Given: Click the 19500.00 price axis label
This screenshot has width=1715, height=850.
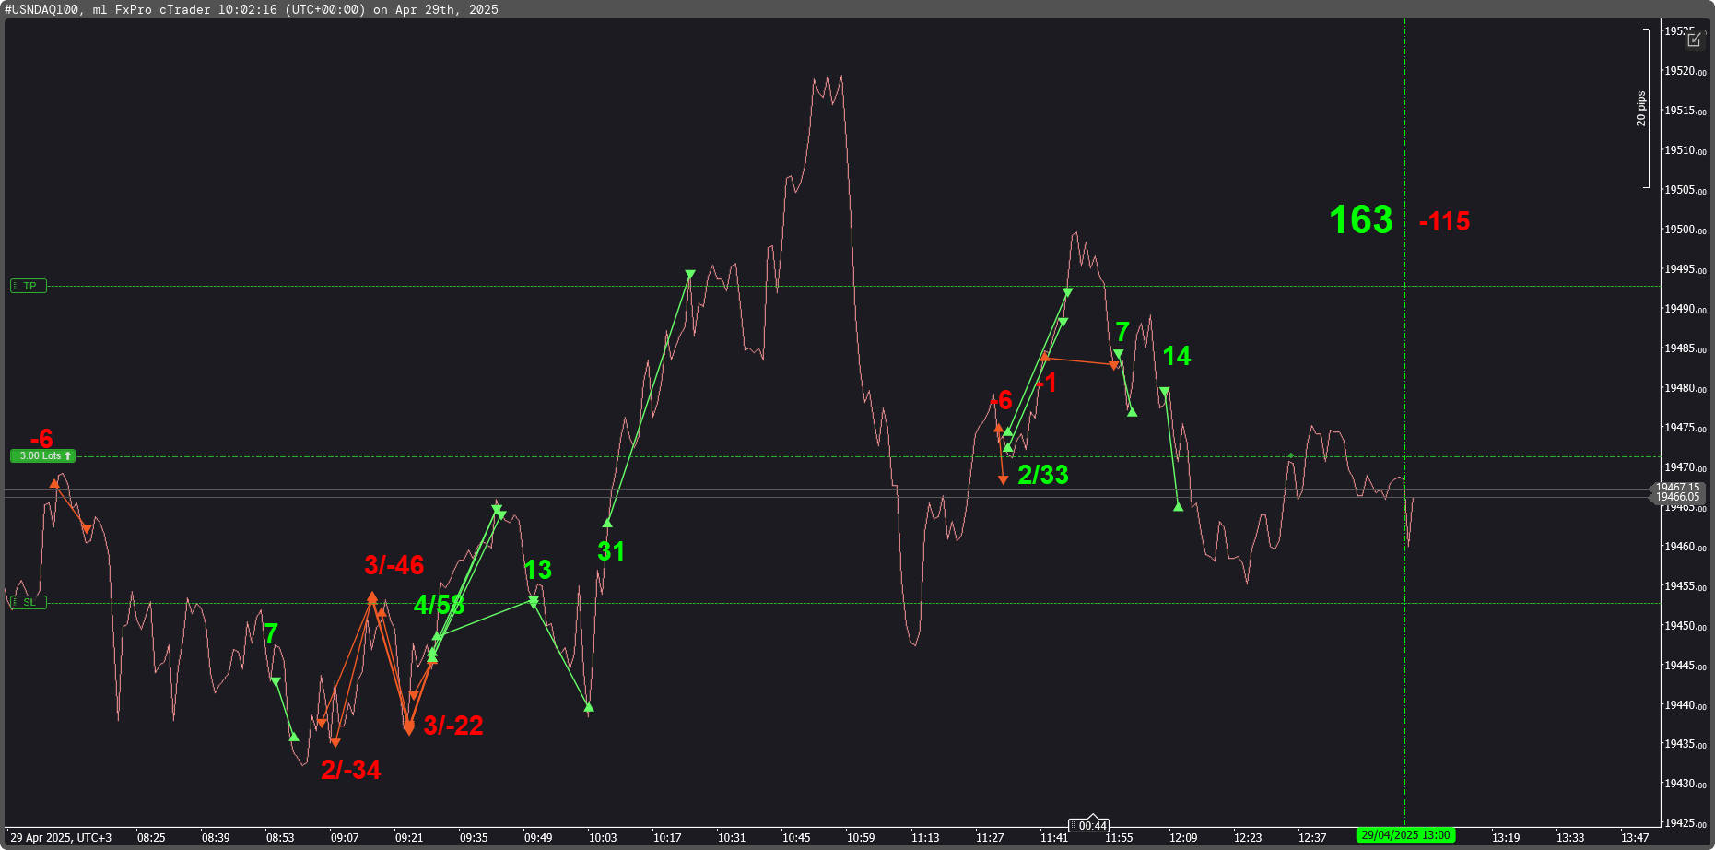Looking at the screenshot, I should [x=1684, y=230].
